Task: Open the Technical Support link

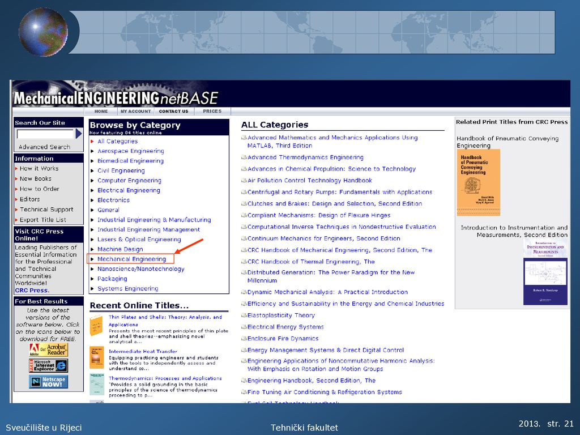Action: click(x=46, y=210)
